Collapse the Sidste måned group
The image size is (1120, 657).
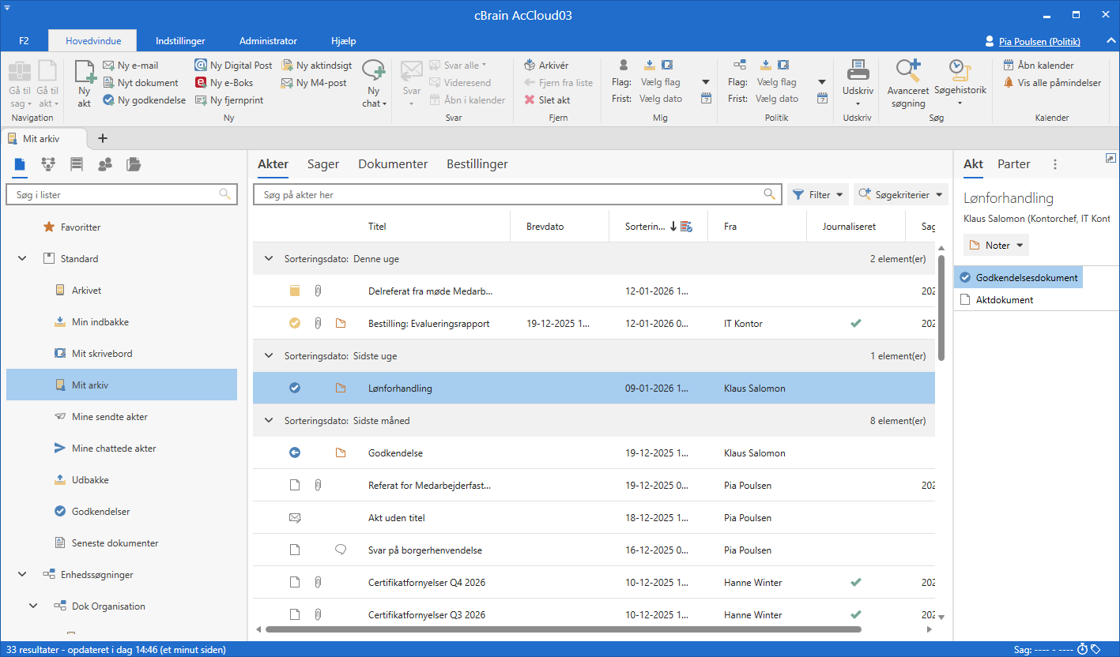pyautogui.click(x=269, y=421)
